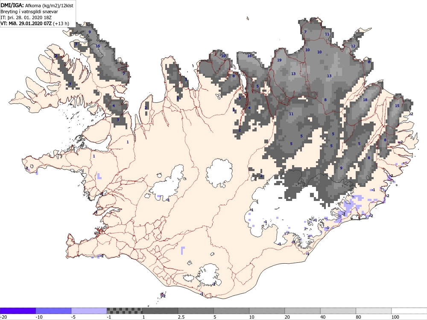This screenshot has height=320, width=427.
Task: Click the medium purple -10 to -5 legend swatch
Action: point(53,311)
